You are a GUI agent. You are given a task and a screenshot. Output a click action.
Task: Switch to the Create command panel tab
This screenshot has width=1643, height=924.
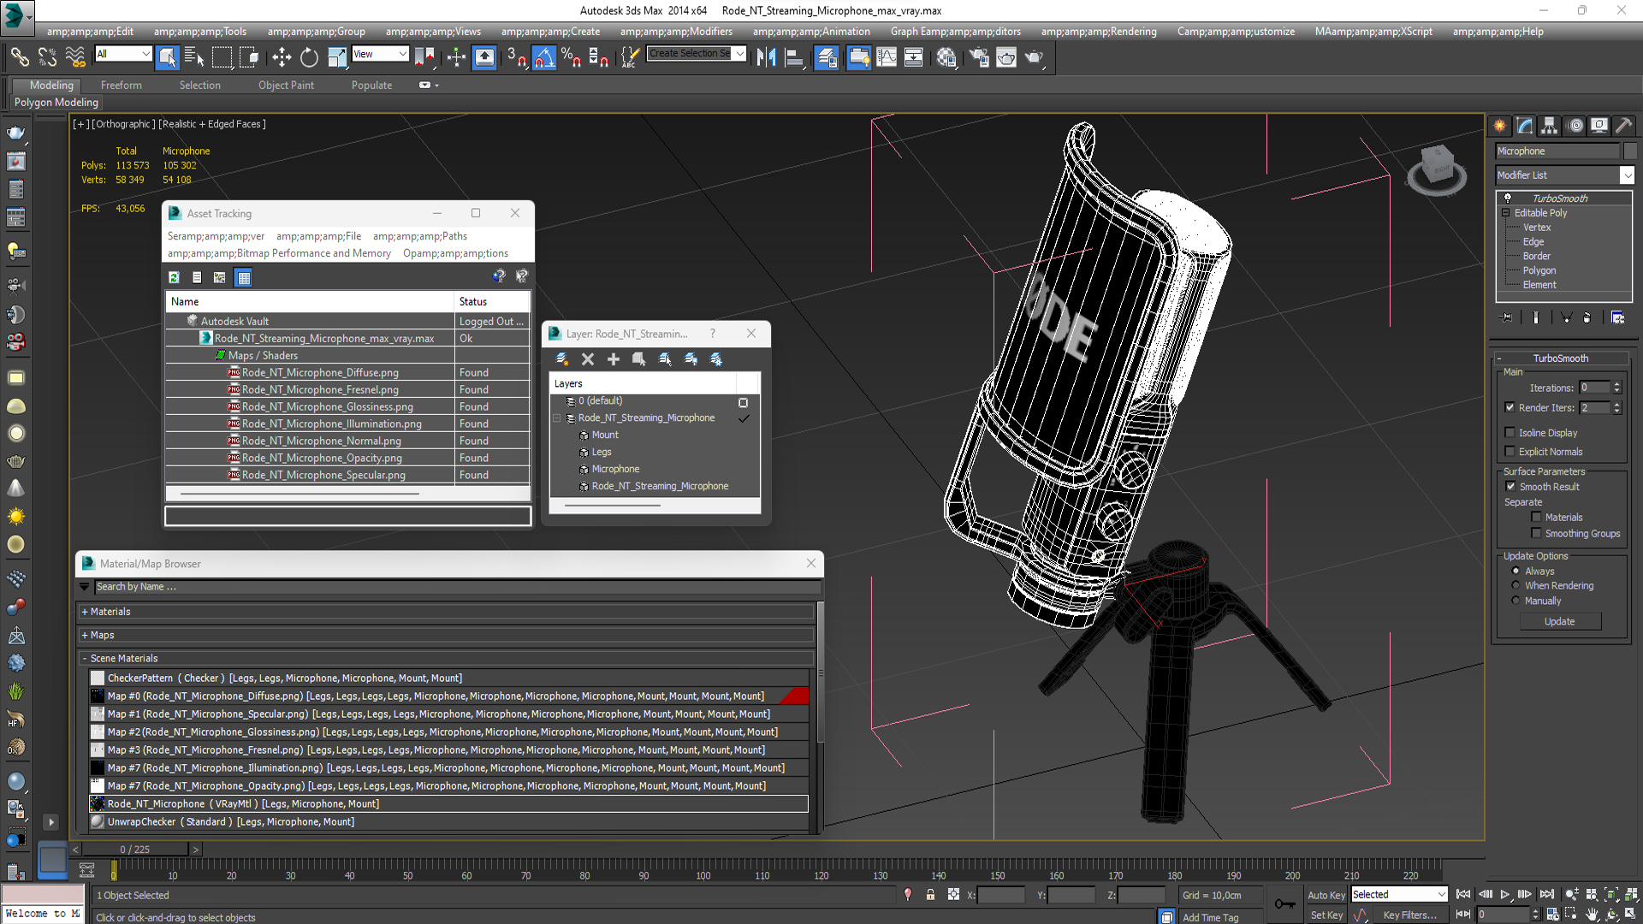[1500, 126]
